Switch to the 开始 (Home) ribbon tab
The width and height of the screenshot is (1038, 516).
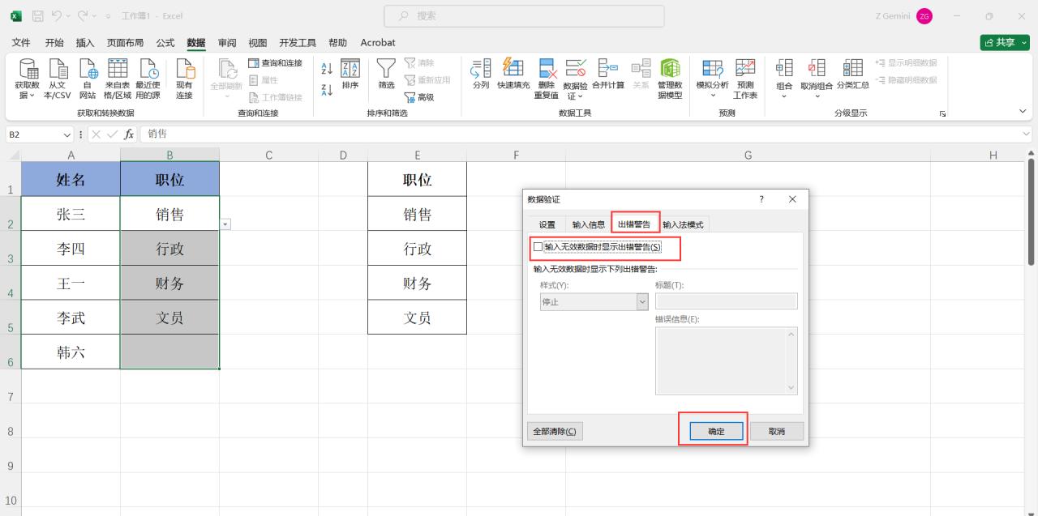click(54, 43)
